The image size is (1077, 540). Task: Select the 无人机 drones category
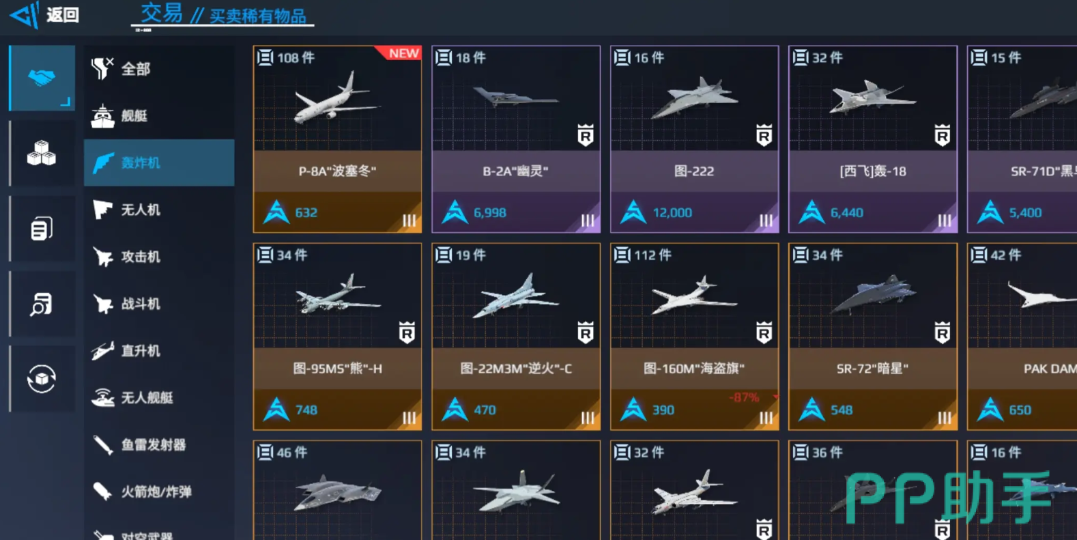click(159, 210)
